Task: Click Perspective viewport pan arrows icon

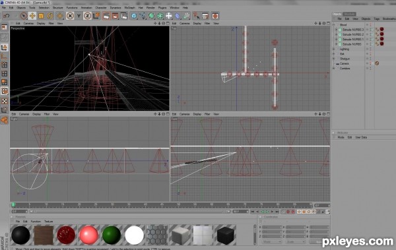Action: click(155, 23)
